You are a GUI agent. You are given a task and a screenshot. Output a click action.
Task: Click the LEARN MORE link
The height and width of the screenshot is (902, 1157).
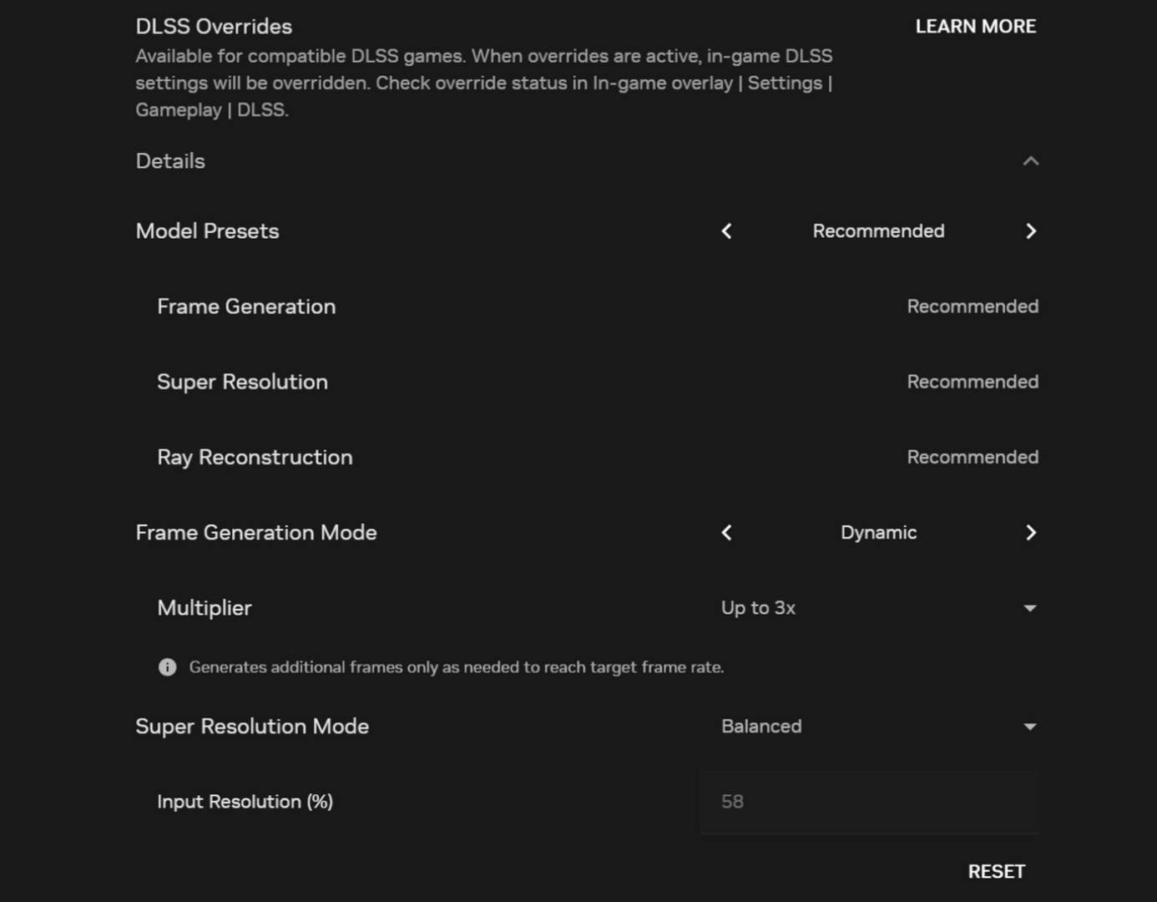(976, 27)
